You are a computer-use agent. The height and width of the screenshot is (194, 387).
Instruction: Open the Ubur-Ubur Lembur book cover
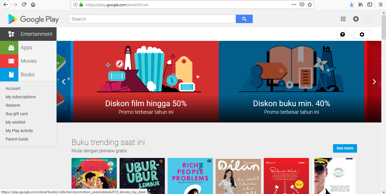pyautogui.click(x=142, y=176)
